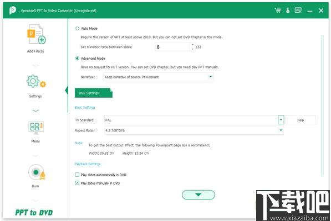Click the Apeaksoft logo icon
This screenshot has height=221, width=331.
12,10
